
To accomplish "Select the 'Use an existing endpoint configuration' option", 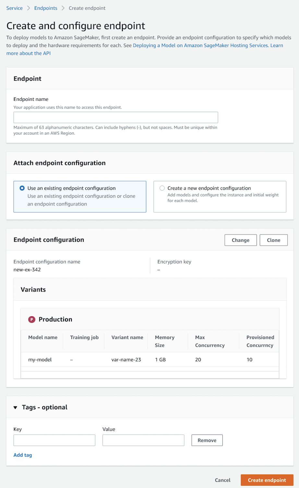I will pyautogui.click(x=22, y=188).
